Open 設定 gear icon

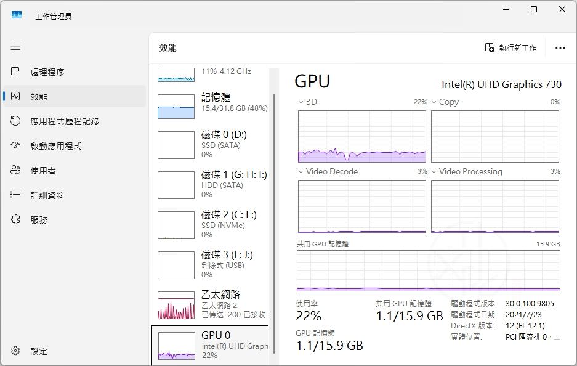click(15, 351)
